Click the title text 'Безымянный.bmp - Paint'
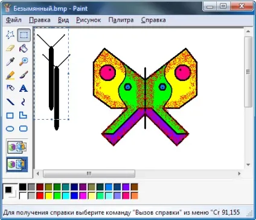The image size is (256, 220). [51, 8]
